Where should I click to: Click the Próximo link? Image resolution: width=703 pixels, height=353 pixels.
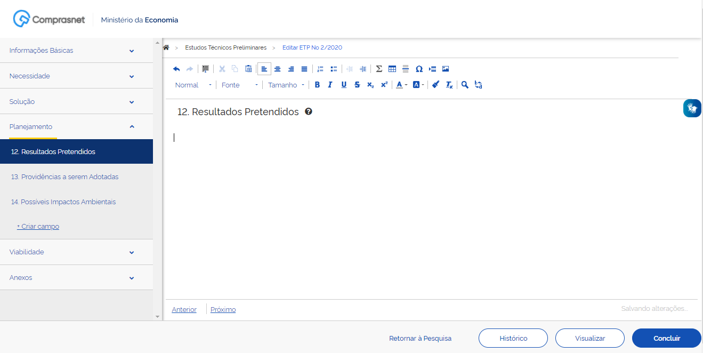coord(223,310)
